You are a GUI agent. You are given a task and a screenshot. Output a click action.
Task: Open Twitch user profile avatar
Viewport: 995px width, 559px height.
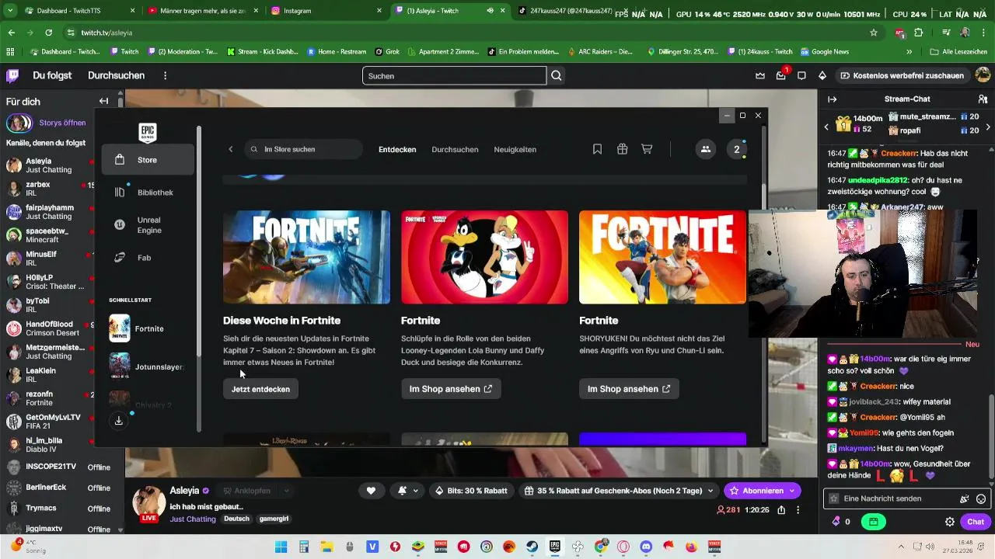(x=983, y=75)
